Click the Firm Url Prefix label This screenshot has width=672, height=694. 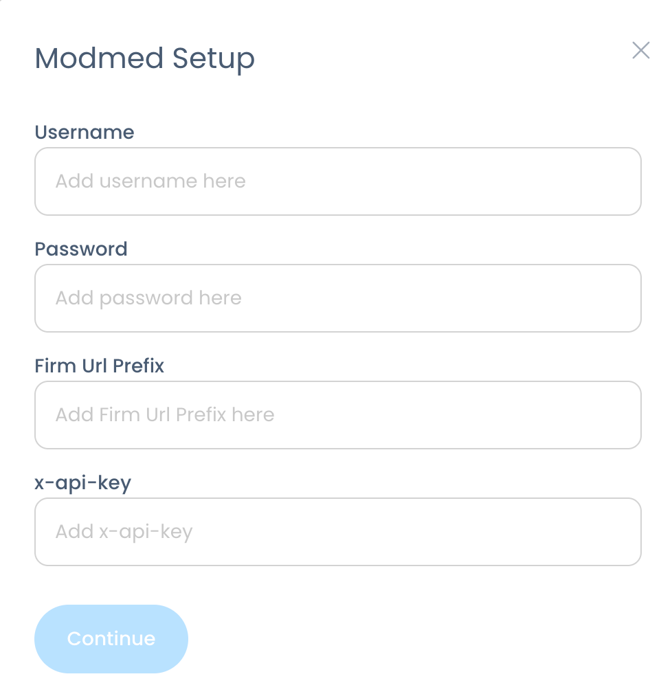coord(99,366)
